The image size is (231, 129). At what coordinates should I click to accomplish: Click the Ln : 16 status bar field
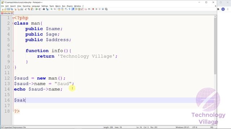pyautogui.click(x=139, y=127)
